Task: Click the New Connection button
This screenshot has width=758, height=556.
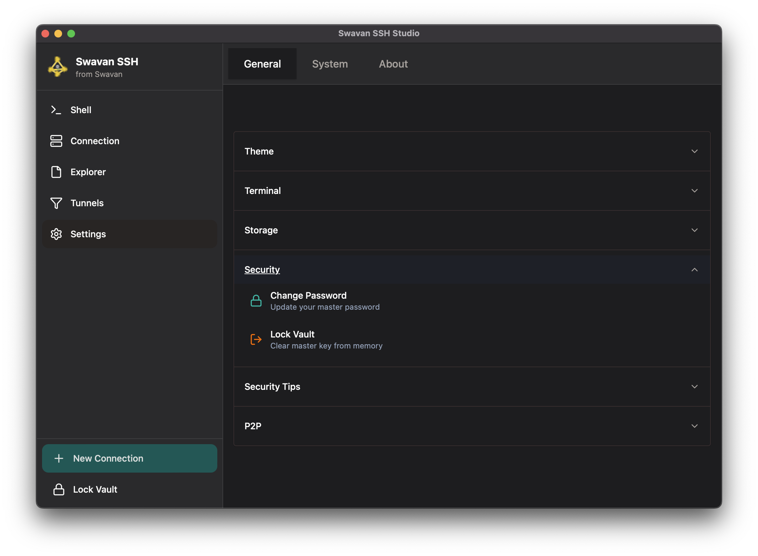Action: coord(130,458)
